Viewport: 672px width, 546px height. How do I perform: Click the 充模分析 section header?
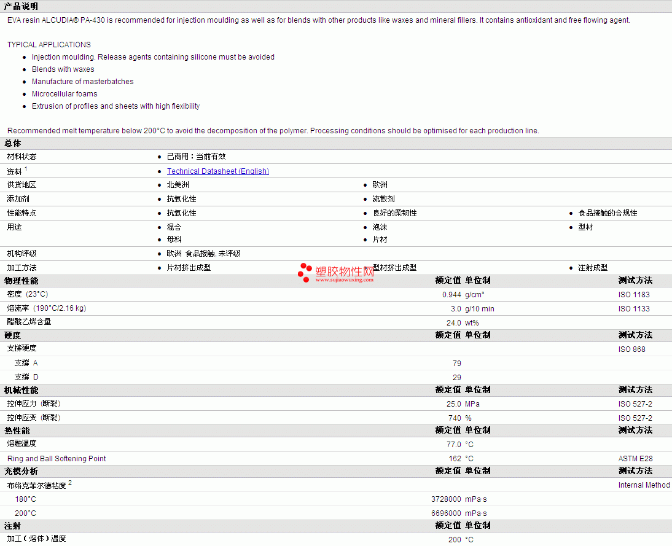pyautogui.click(x=21, y=472)
